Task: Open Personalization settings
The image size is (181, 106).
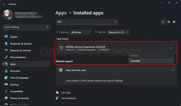Action: pyautogui.click(x=26, y=57)
